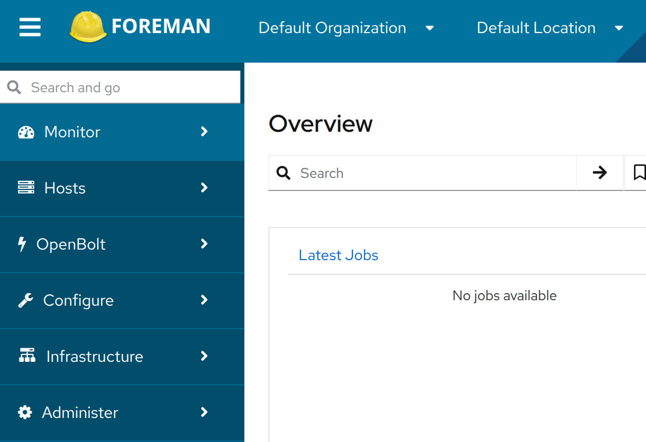Open the Latest Jobs link
This screenshot has height=442, width=646.
[339, 255]
